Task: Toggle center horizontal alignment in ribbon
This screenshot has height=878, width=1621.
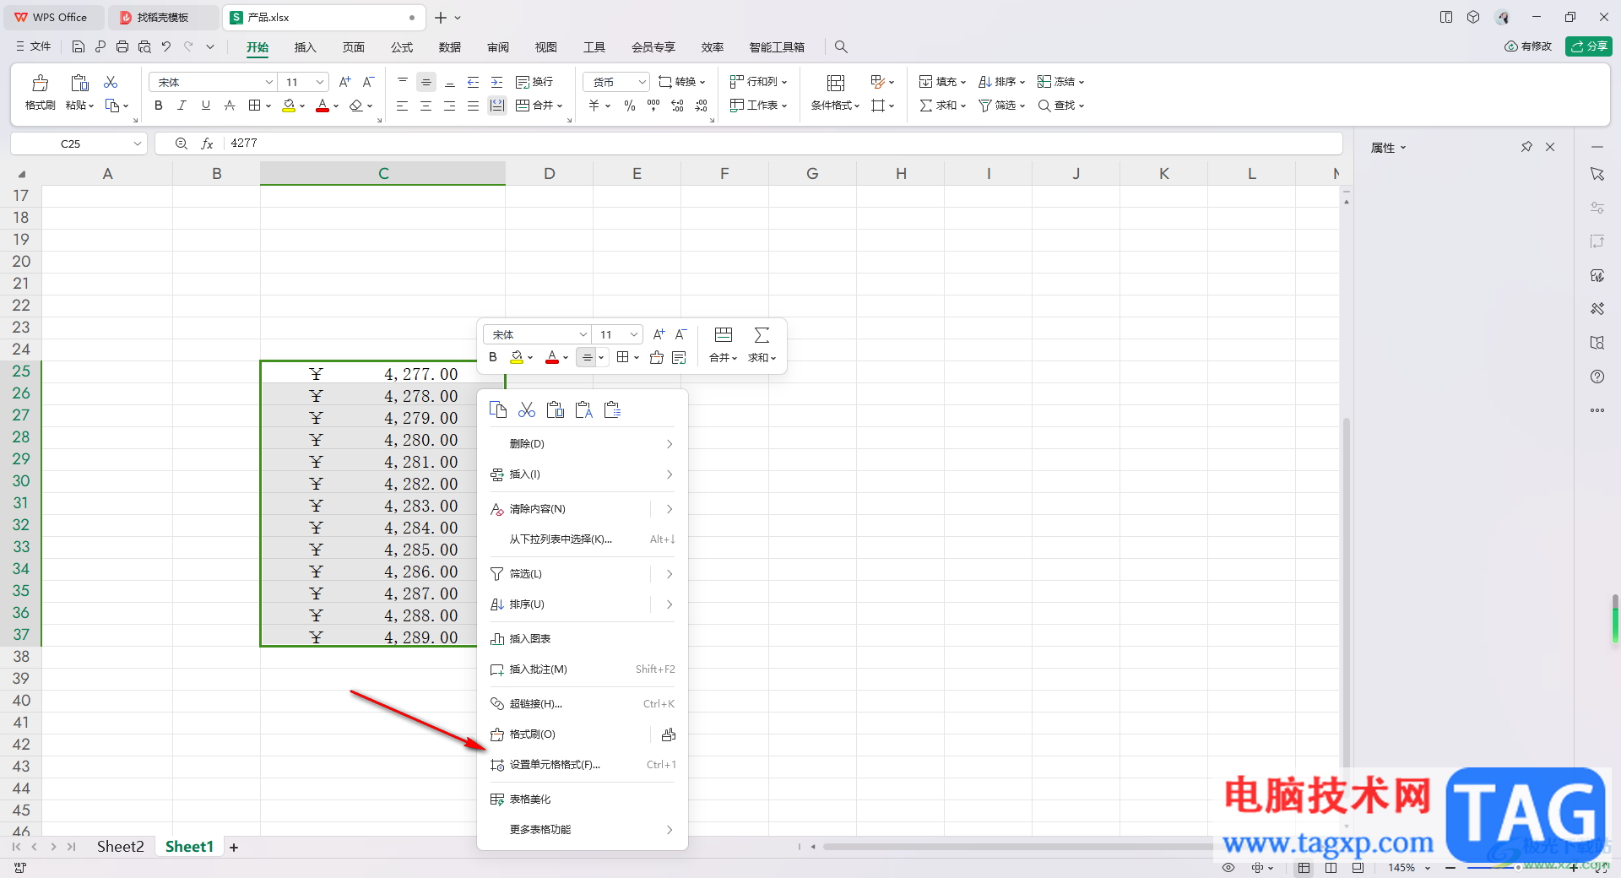Action: (426, 106)
